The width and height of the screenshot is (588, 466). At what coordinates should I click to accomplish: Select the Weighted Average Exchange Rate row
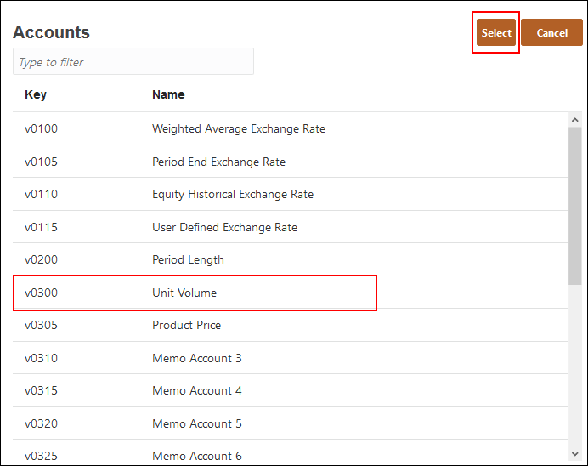290,128
